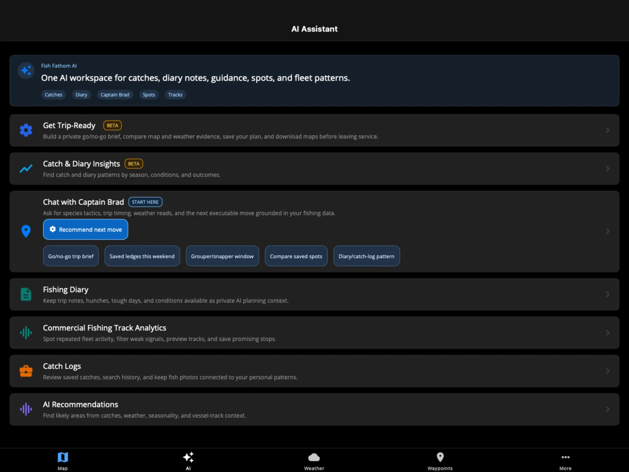The height and width of the screenshot is (472, 629).
Task: Click the AI Recommendations title
Action: [80, 404]
